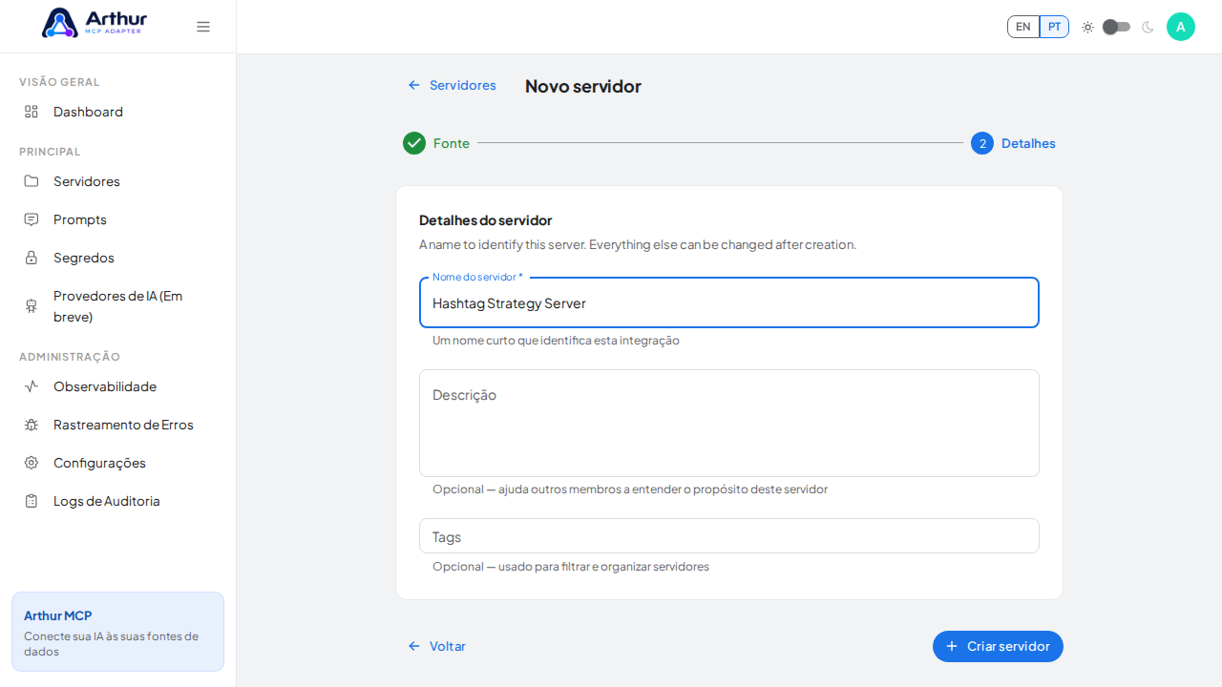This screenshot has height=687, width=1222.
Task: Click 'Um nome curto que identifica esta integração'
Action: click(x=556, y=341)
